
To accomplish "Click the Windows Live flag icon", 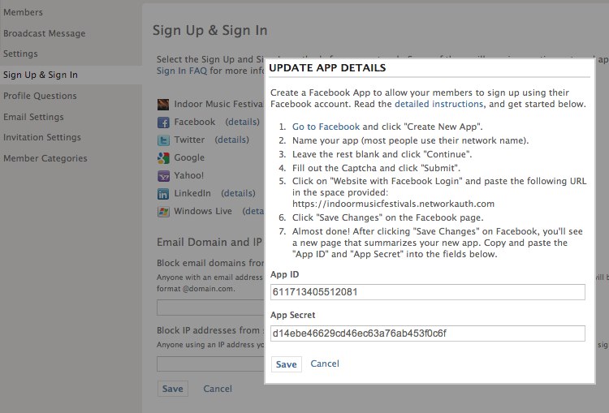I will tap(163, 212).
